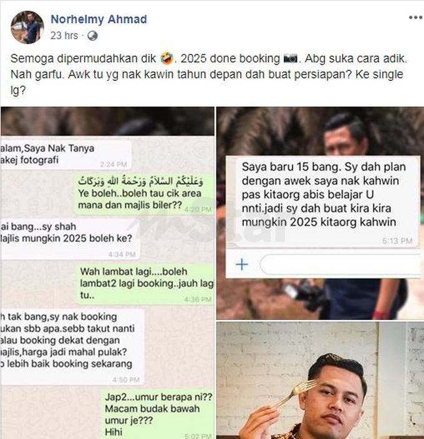The height and width of the screenshot is (439, 424).
Task: Click the 'Jap2...umur berapa ni??' message bubble
Action: point(158,414)
